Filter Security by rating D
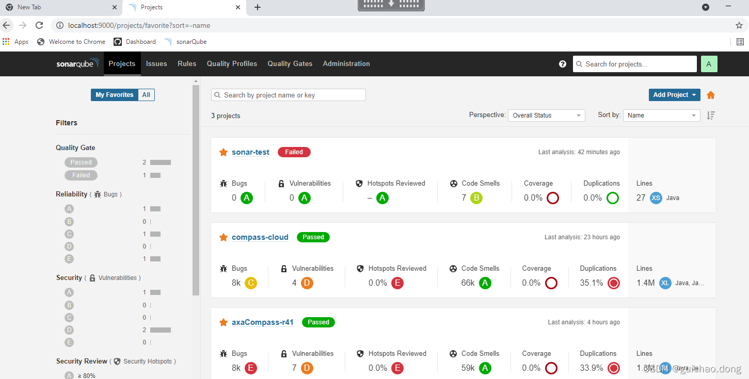 click(x=69, y=330)
